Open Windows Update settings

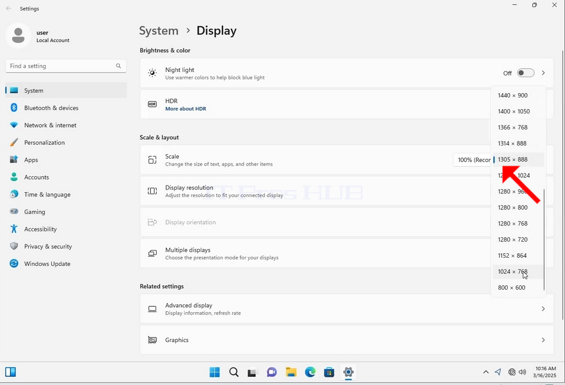tap(66, 263)
